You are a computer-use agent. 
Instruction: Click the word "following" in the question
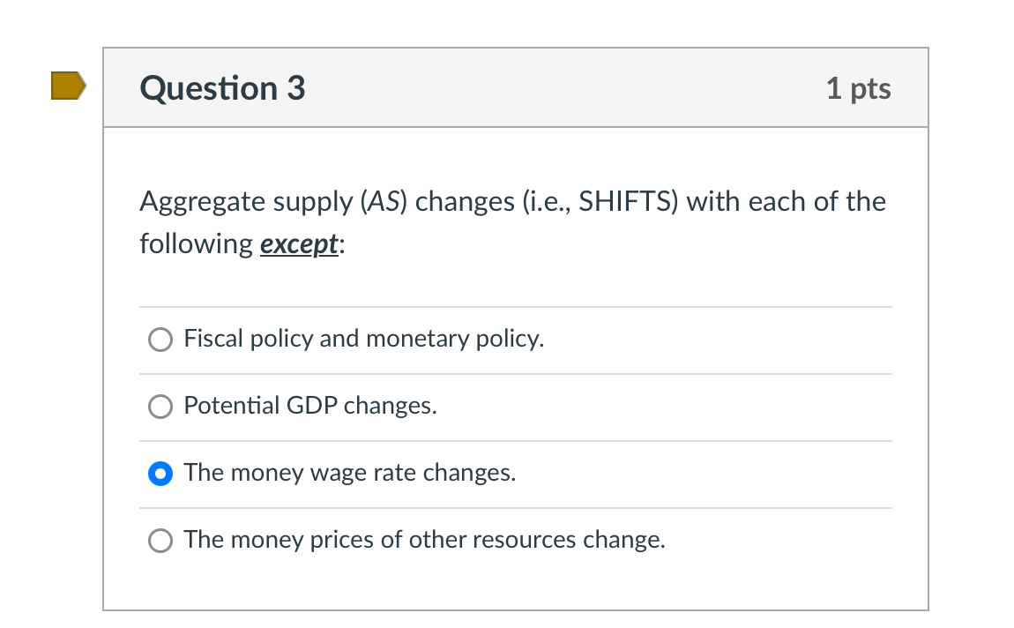(197, 244)
